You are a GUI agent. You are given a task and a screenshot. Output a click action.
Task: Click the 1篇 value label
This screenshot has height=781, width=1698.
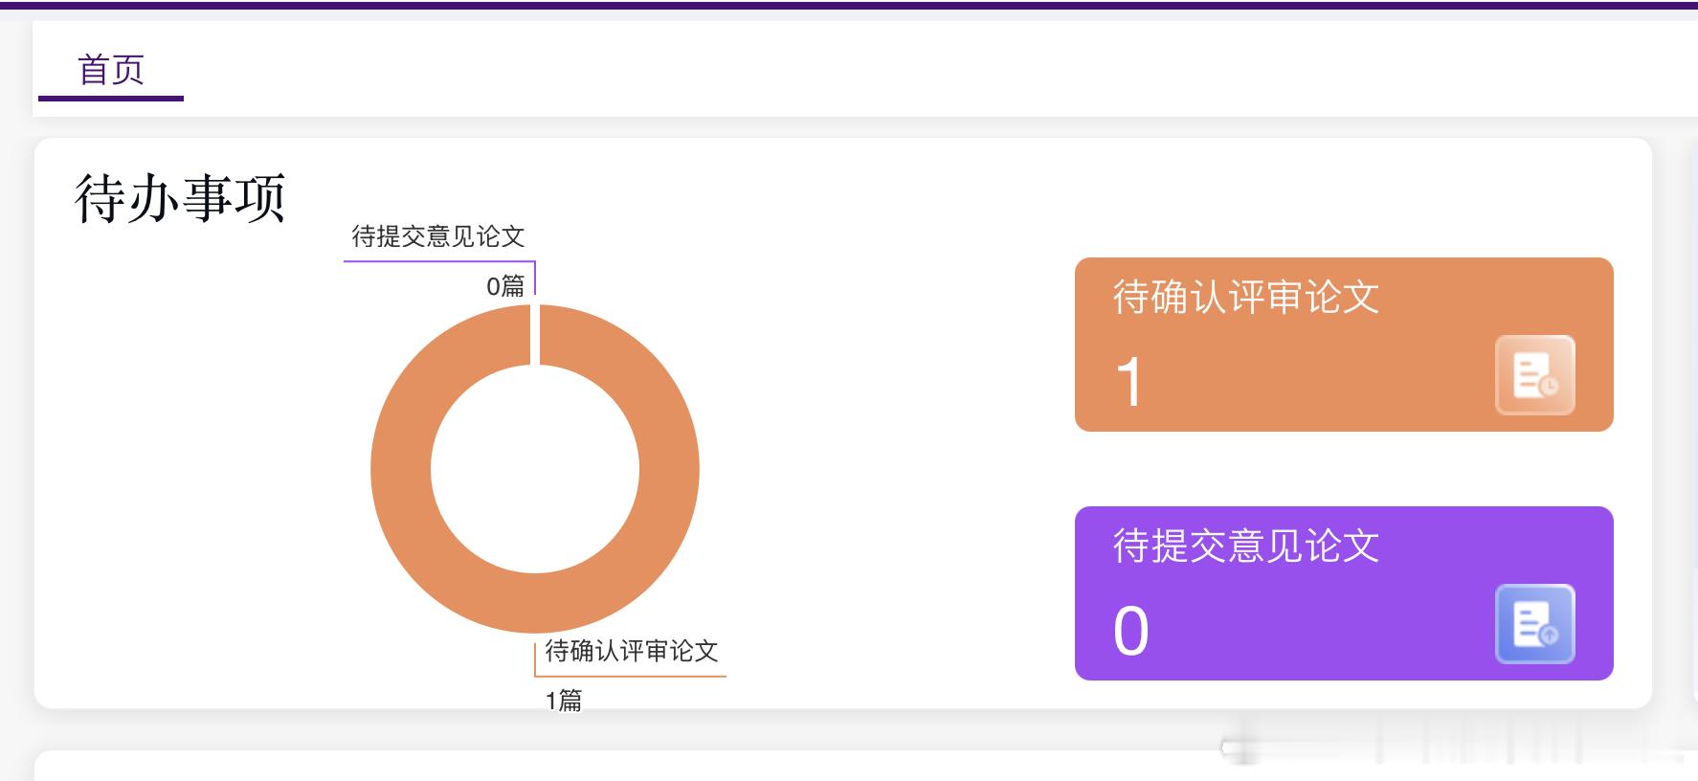click(x=564, y=701)
